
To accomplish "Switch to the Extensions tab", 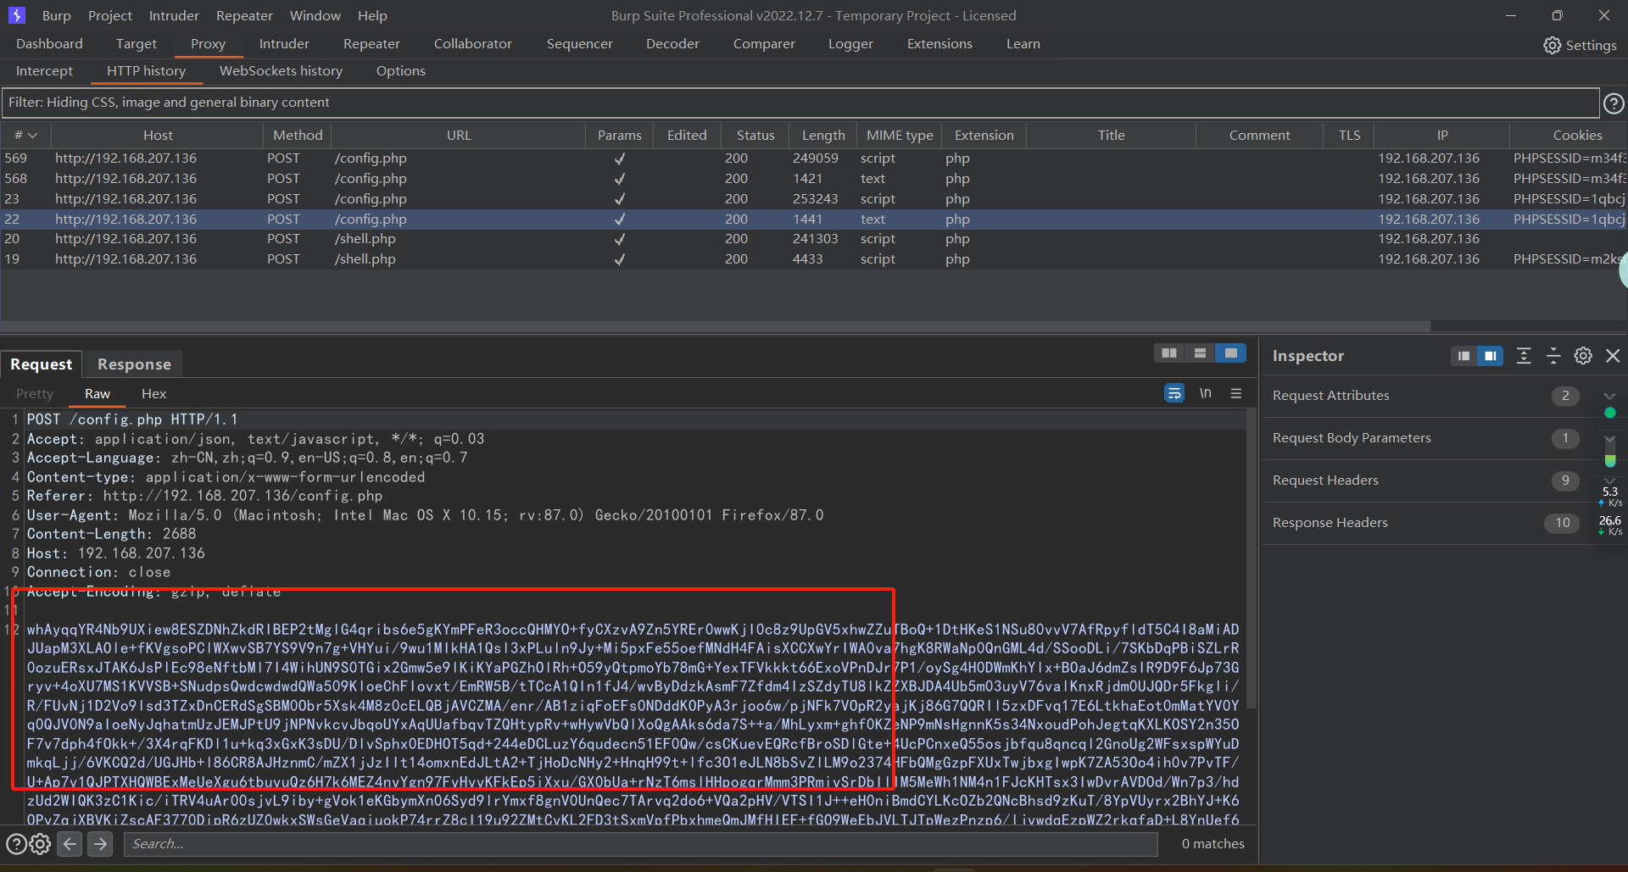I will (939, 44).
